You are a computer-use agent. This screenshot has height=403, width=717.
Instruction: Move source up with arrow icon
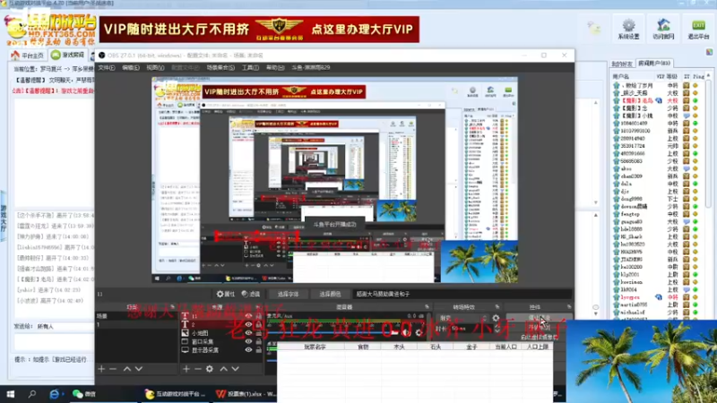click(x=223, y=368)
